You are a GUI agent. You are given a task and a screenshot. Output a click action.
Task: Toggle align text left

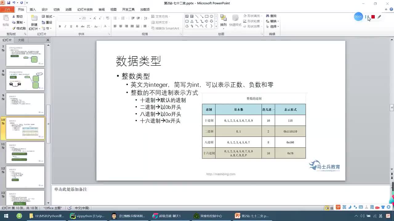pos(115,26)
